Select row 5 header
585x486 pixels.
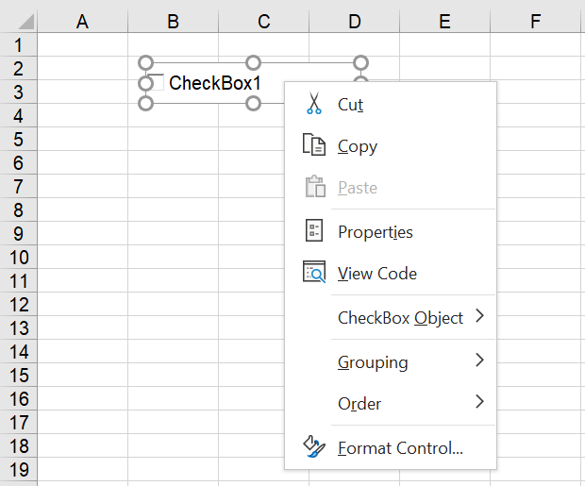[x=18, y=140]
